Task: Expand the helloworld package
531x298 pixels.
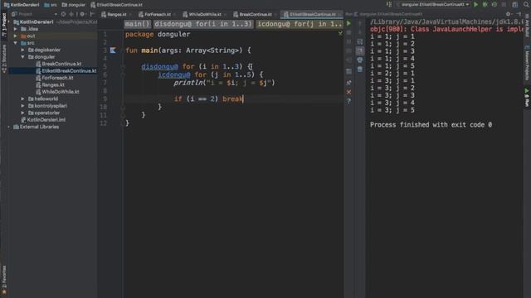Action: (x=22, y=99)
